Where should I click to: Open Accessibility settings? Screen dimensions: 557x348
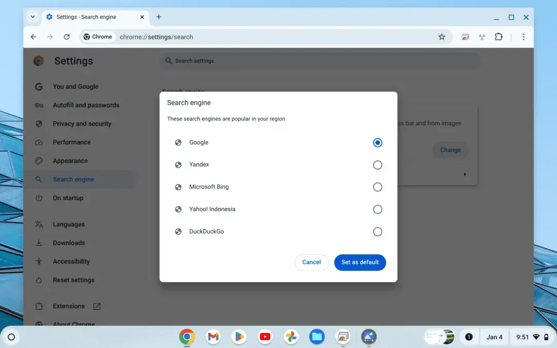71,261
